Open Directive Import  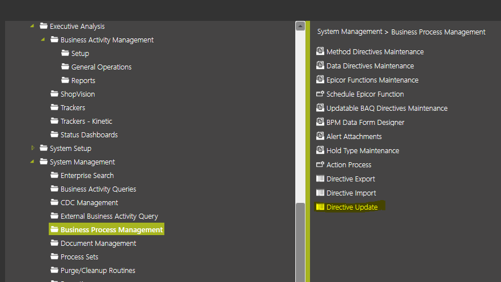coord(351,193)
